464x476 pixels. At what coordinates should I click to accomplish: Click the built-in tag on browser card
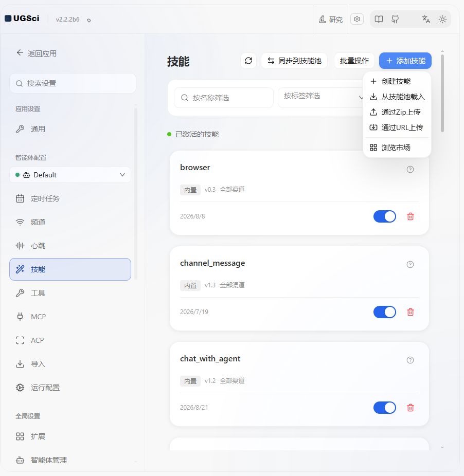pos(190,190)
